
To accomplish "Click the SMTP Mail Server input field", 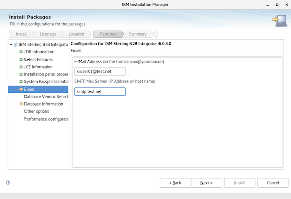I will tap(100, 92).
